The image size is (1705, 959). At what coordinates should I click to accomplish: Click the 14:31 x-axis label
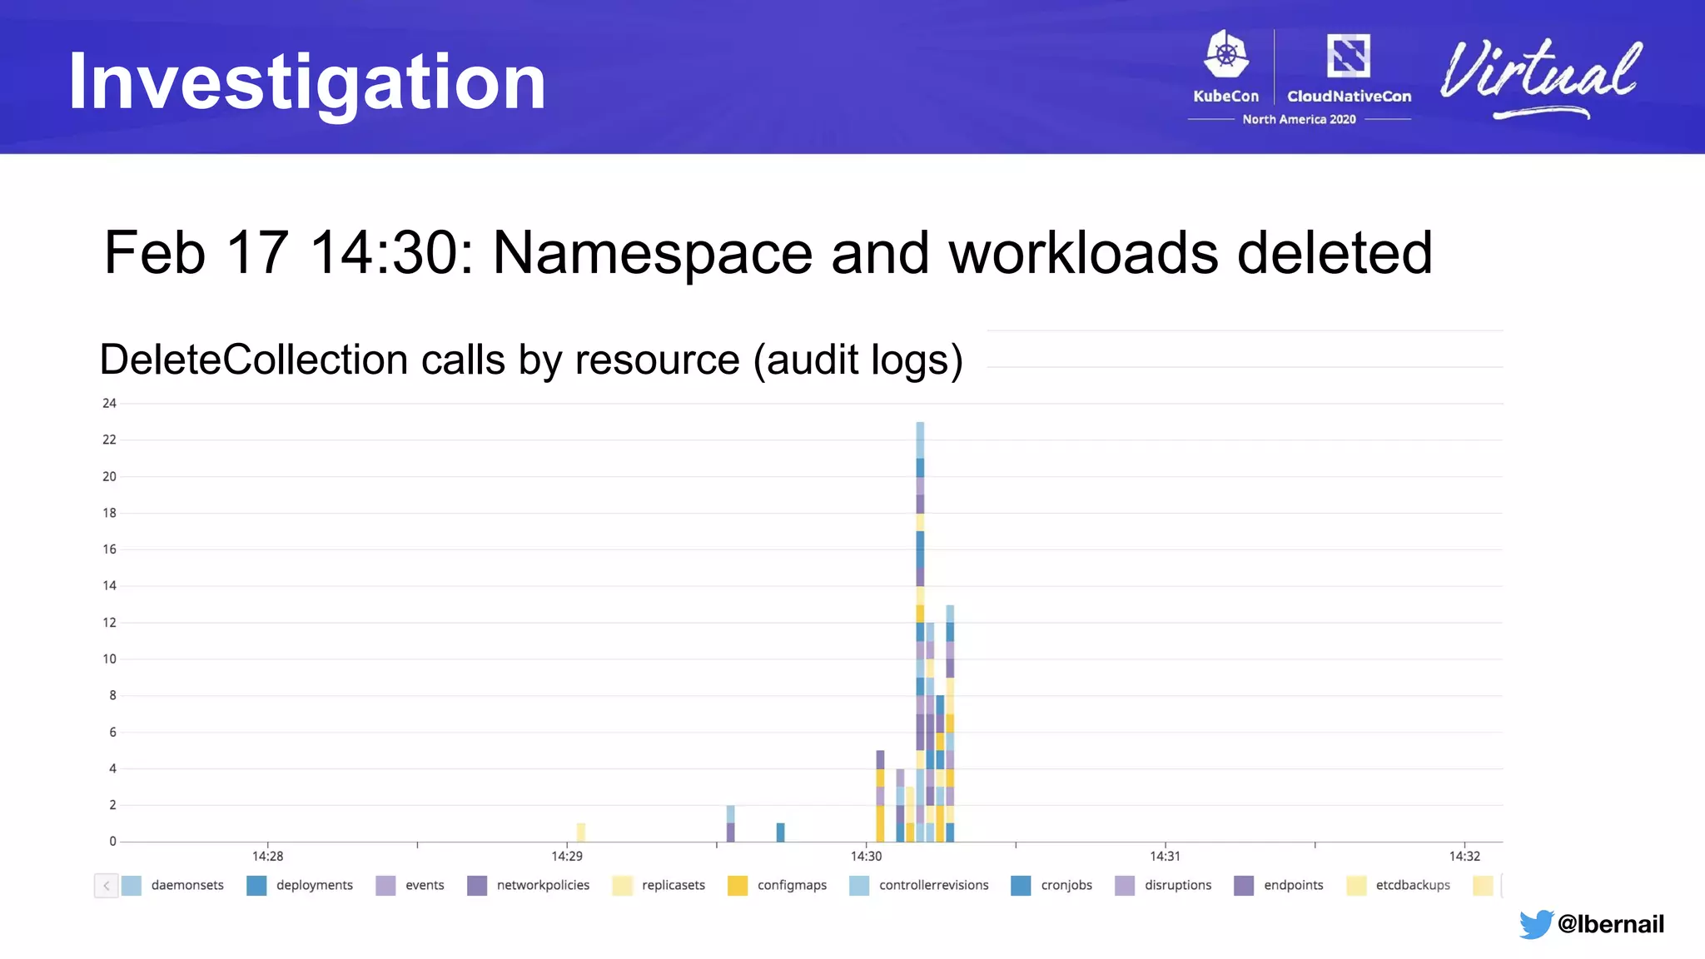[x=1166, y=857]
